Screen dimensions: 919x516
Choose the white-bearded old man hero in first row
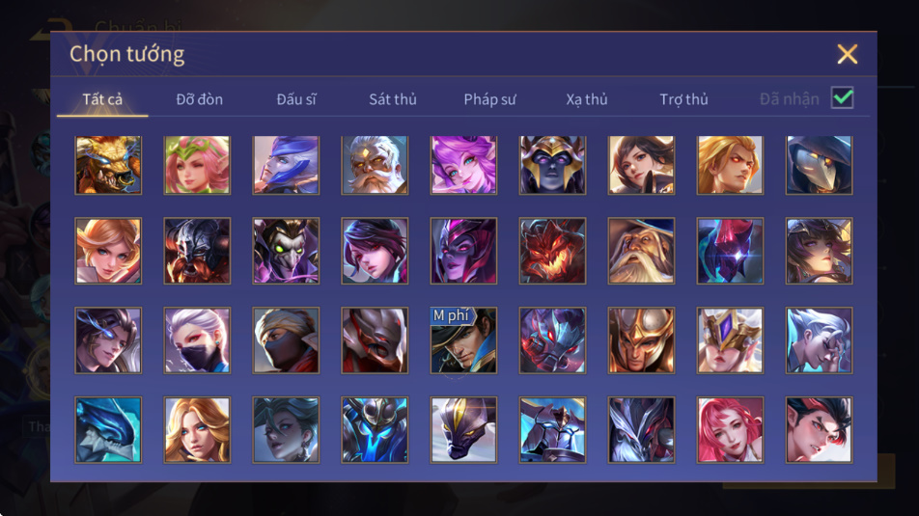[375, 165]
